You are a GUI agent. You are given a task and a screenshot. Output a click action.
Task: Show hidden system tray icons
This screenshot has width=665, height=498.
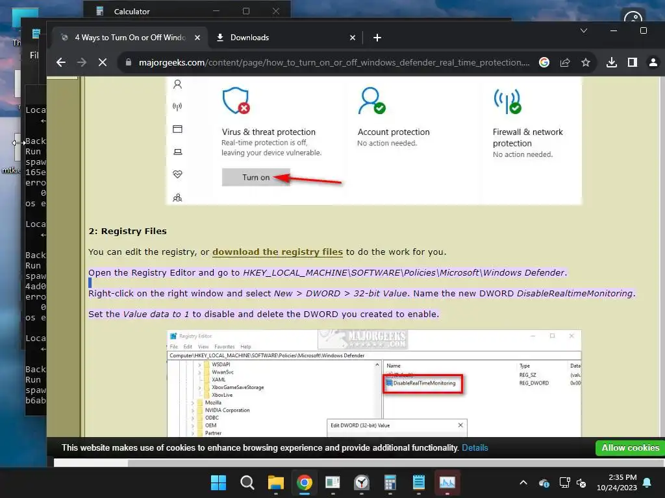click(523, 482)
